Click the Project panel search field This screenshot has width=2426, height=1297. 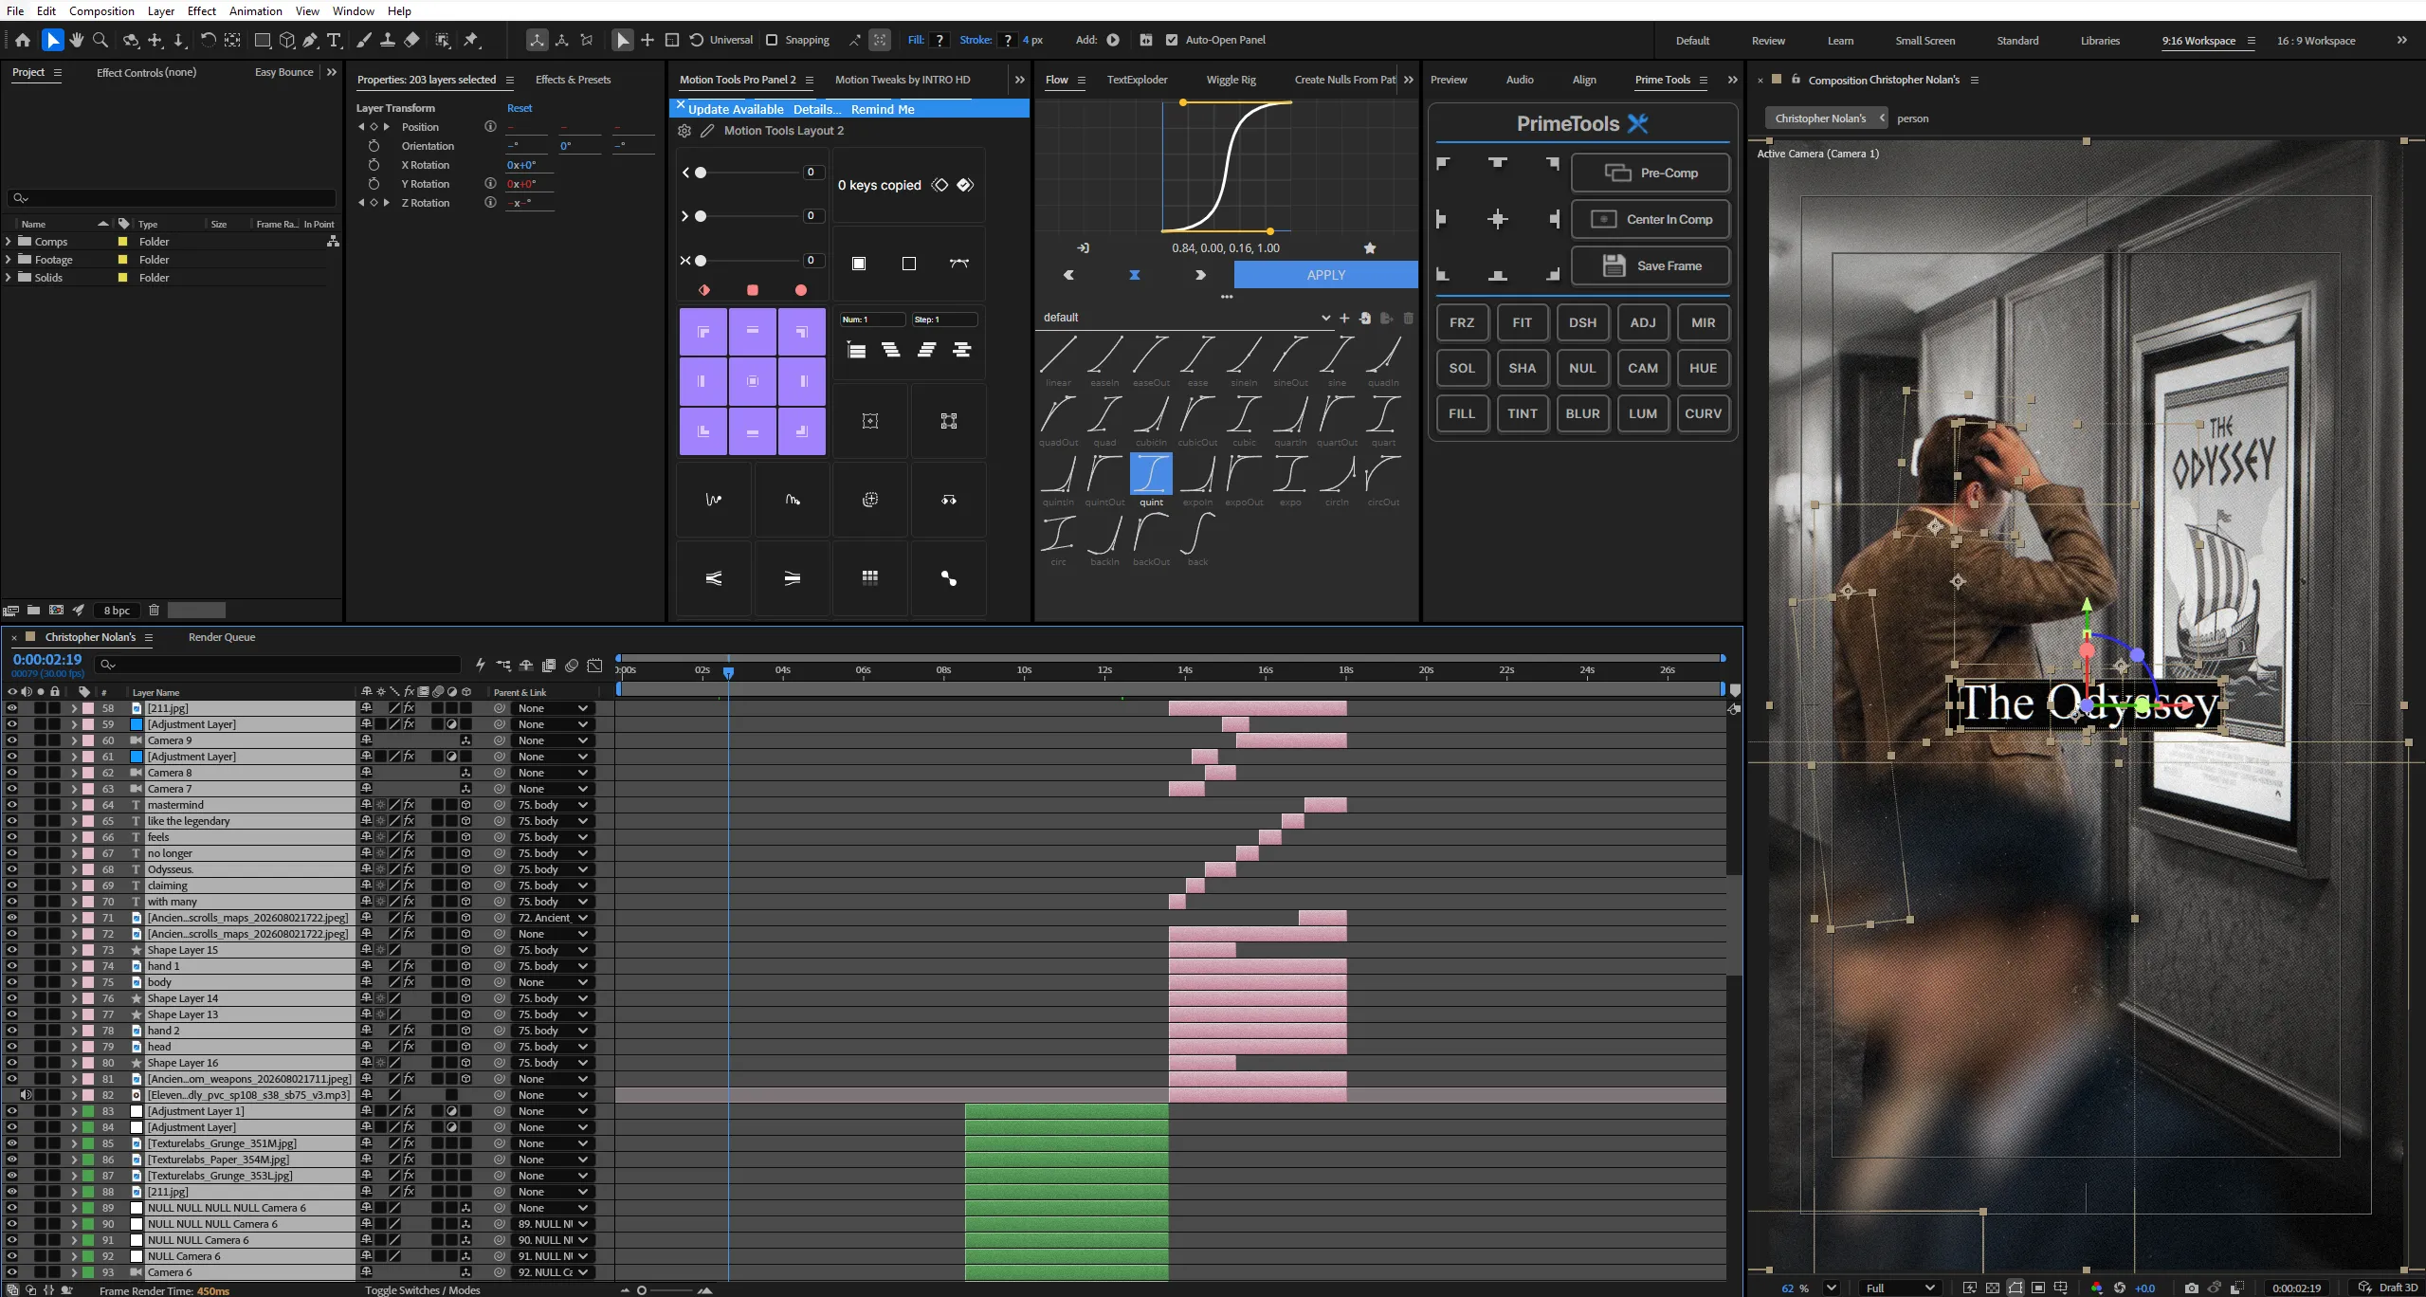[x=172, y=198]
